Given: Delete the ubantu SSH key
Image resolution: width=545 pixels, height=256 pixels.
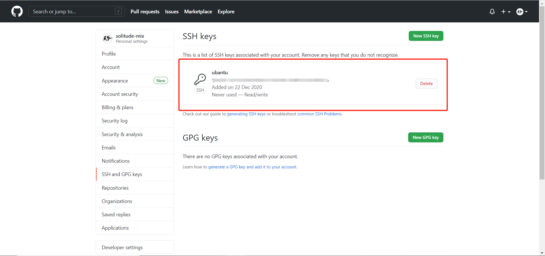Looking at the screenshot, I should 426,84.
